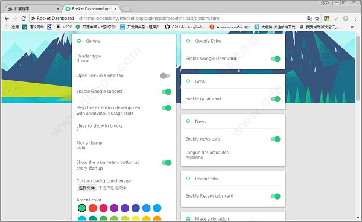The height and width of the screenshot is (222, 362).
Task: Select the Rocket Dashboard options tab
Action: 91,9
